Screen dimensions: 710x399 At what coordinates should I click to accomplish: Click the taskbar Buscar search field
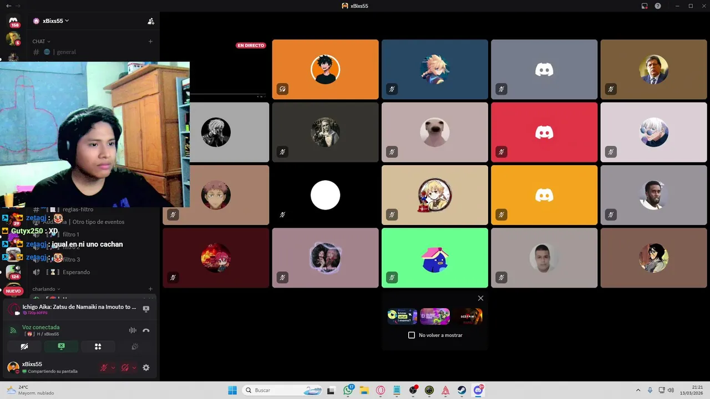click(x=283, y=390)
